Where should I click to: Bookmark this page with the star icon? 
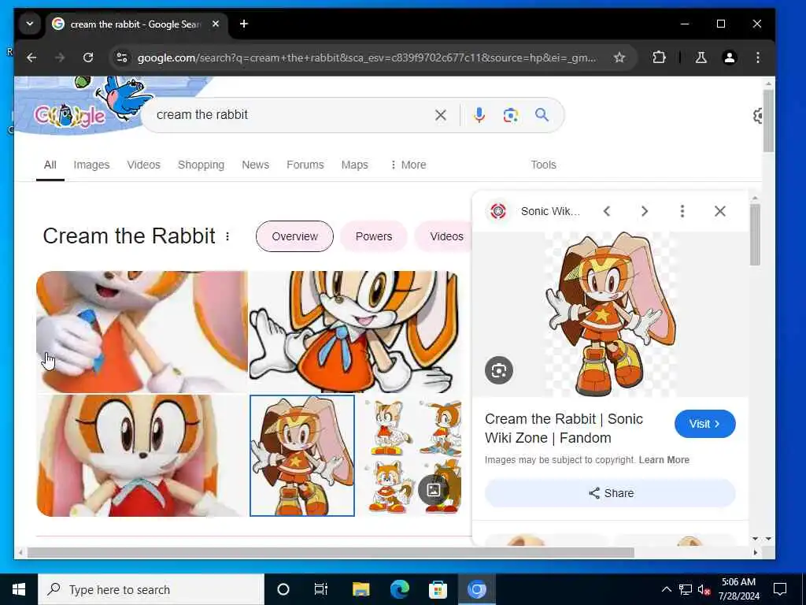point(619,58)
